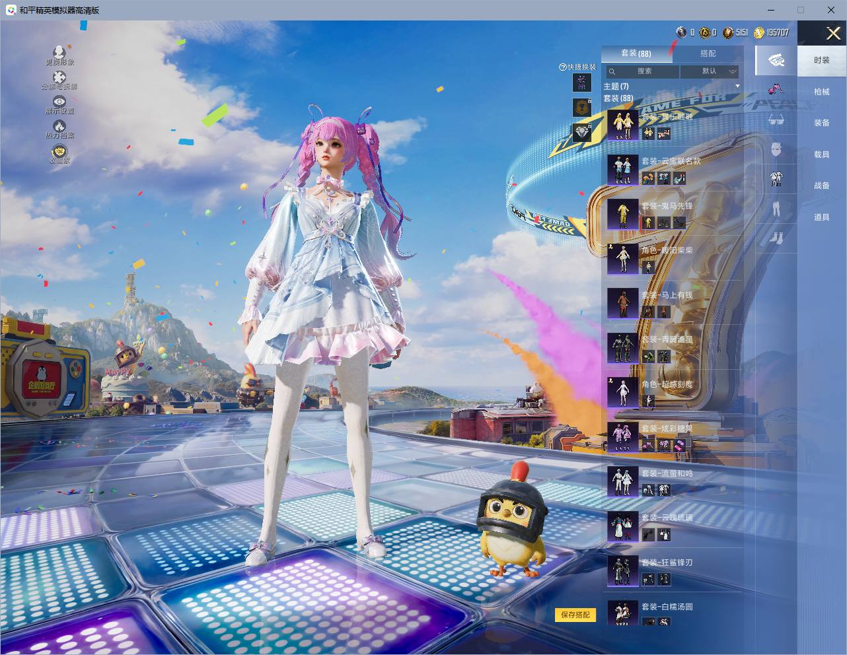Select the 套装-云魄琉璃 outfit thumbnail
The width and height of the screenshot is (847, 655).
(x=623, y=526)
